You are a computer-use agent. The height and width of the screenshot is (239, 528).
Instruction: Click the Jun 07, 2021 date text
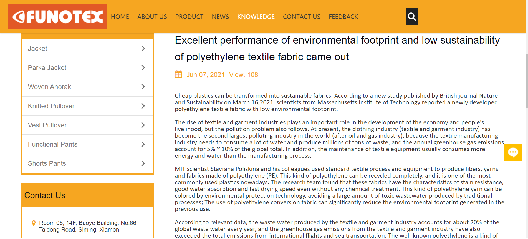(x=205, y=75)
